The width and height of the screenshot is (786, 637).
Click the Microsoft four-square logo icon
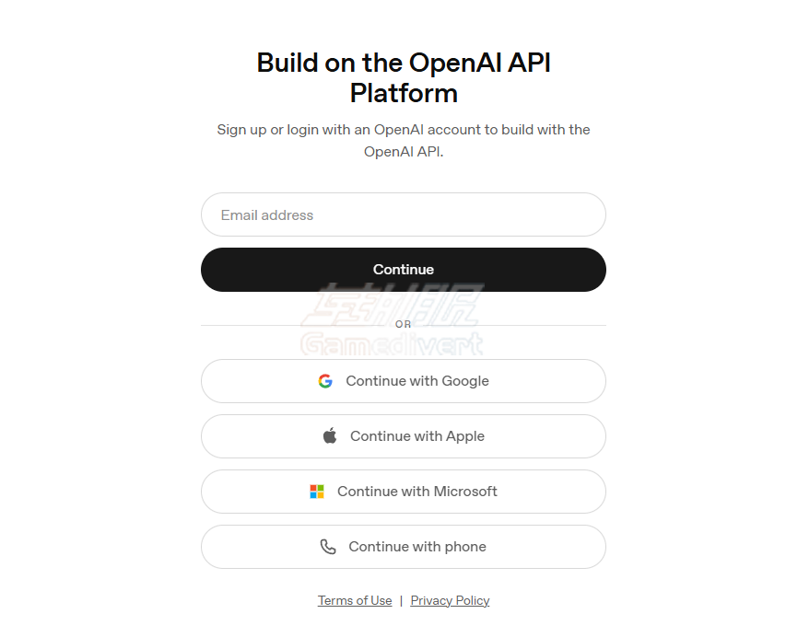point(317,491)
